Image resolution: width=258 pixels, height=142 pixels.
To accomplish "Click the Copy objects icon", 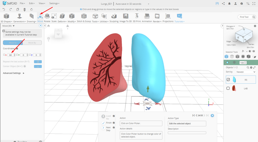I will tap(18, 9).
